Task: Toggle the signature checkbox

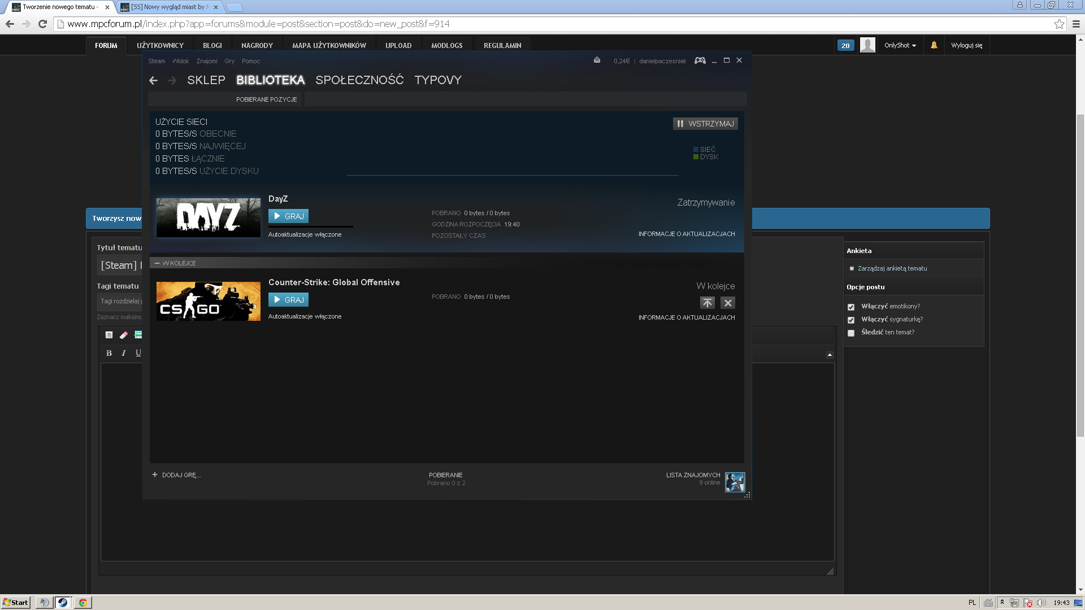Action: 851,320
